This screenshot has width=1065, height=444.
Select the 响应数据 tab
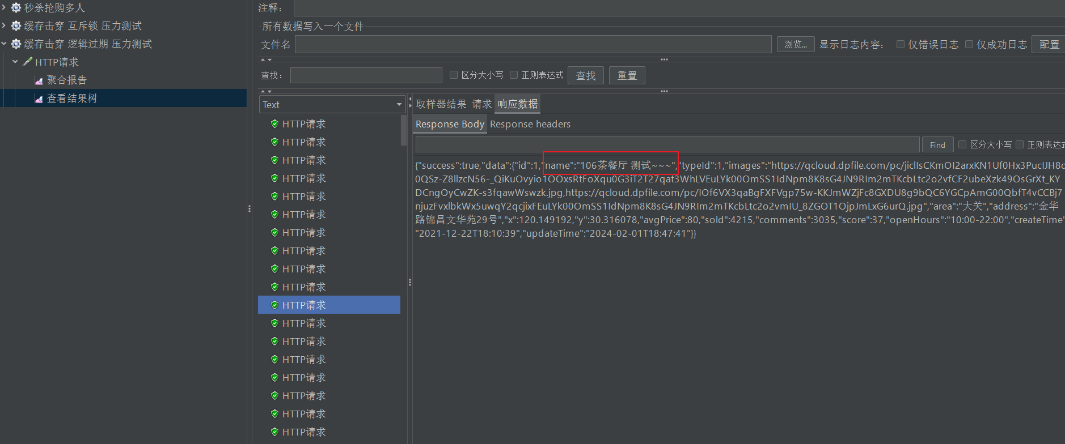518,104
